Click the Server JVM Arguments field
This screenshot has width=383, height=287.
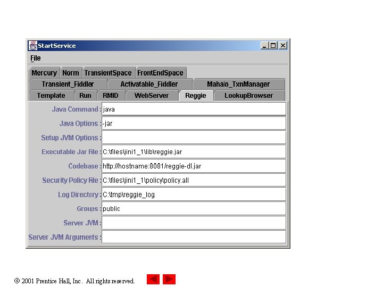(x=194, y=237)
